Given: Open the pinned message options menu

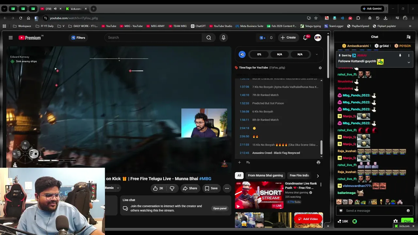Looking at the screenshot, I should point(409,55).
